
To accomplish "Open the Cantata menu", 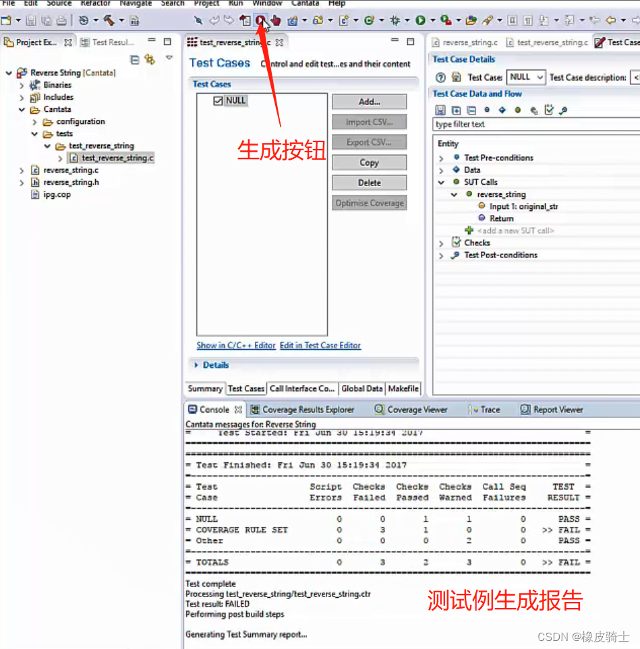I will (306, 3).
